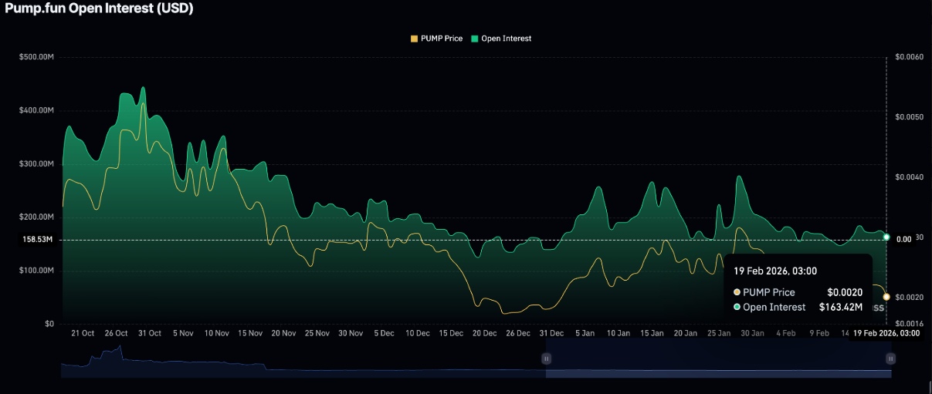The image size is (932, 394).
Task: Toggle the PUMP Price legend series
Action: tap(441, 38)
